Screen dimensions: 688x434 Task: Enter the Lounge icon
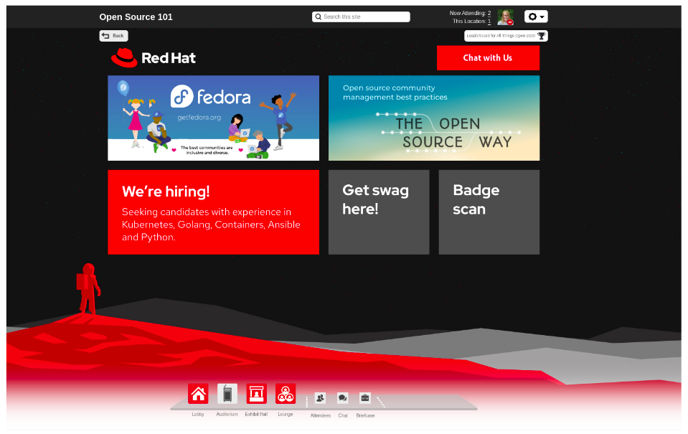286,394
